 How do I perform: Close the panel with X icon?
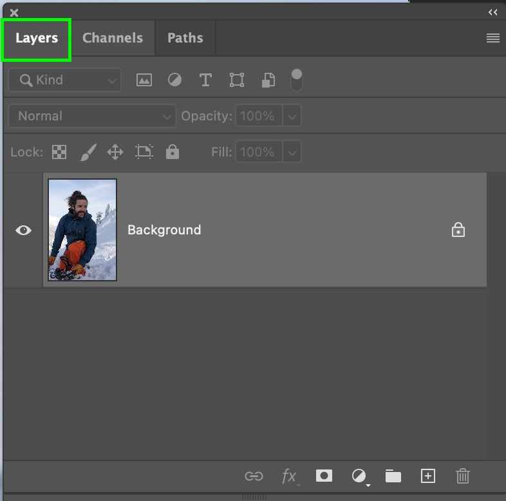(x=14, y=13)
